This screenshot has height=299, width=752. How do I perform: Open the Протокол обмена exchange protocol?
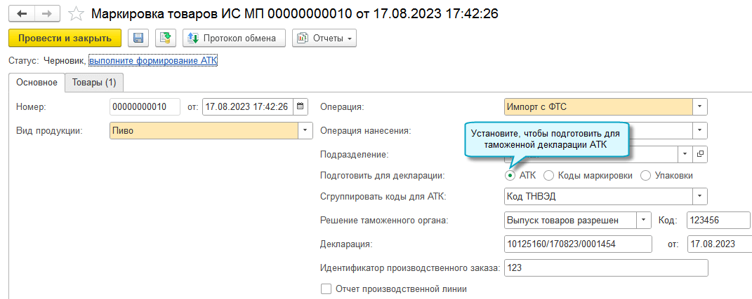pyautogui.click(x=234, y=38)
